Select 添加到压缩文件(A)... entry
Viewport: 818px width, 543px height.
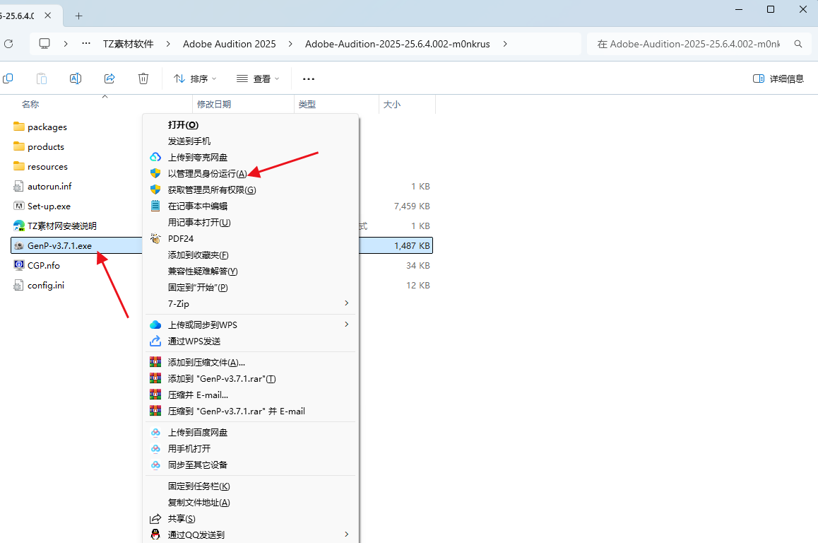(251, 362)
